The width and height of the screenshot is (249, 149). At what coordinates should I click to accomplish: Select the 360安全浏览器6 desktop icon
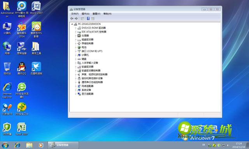[22, 90]
